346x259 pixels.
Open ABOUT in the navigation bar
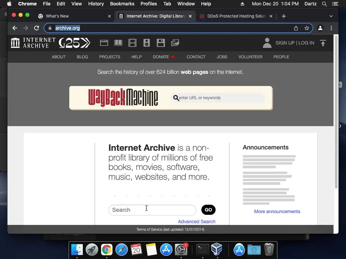pos(58,57)
